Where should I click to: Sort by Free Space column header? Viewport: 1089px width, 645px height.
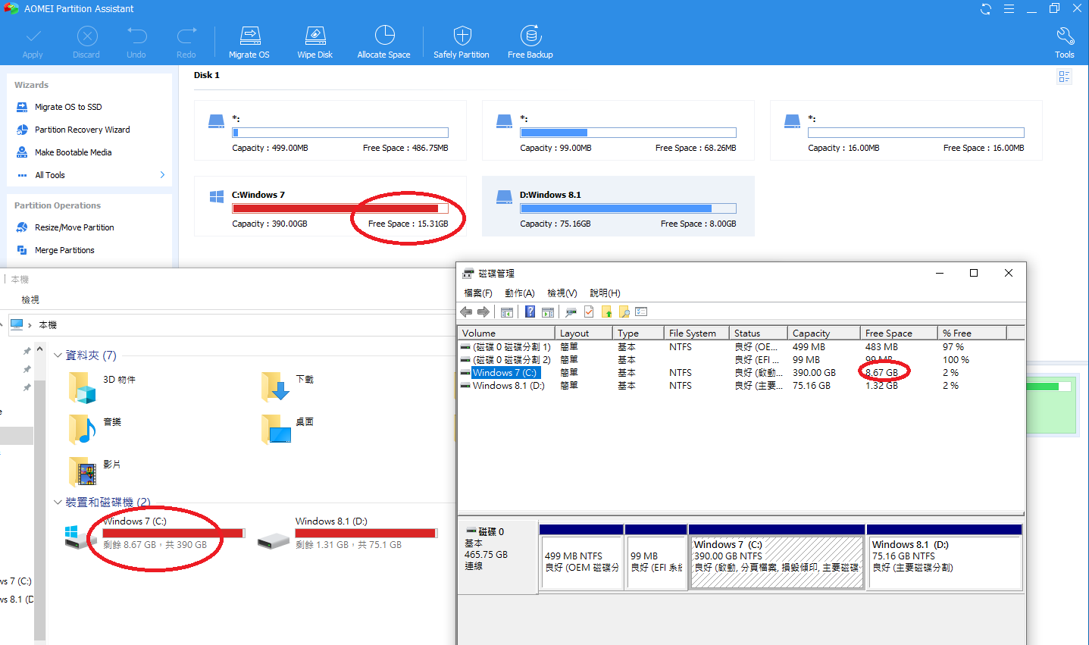point(899,333)
